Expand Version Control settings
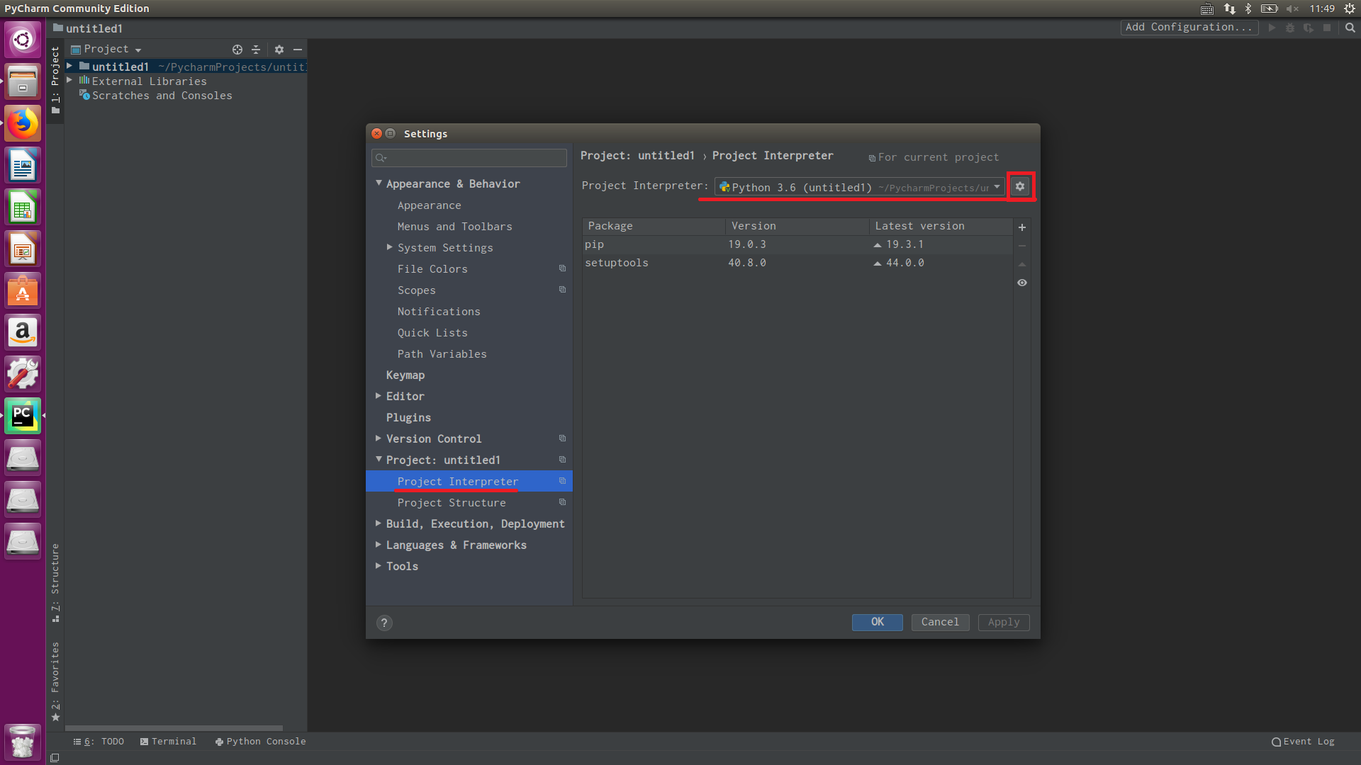The image size is (1361, 765). tap(379, 438)
